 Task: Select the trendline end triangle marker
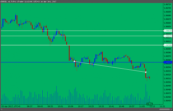click(146, 72)
